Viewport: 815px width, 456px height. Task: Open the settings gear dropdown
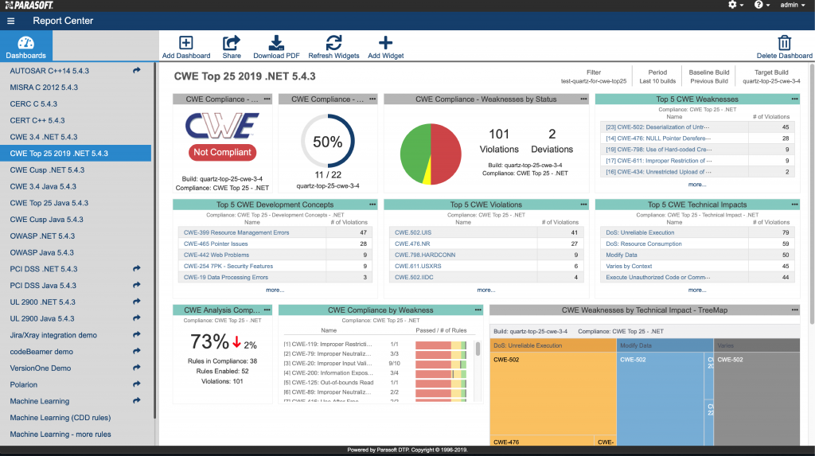pos(735,5)
